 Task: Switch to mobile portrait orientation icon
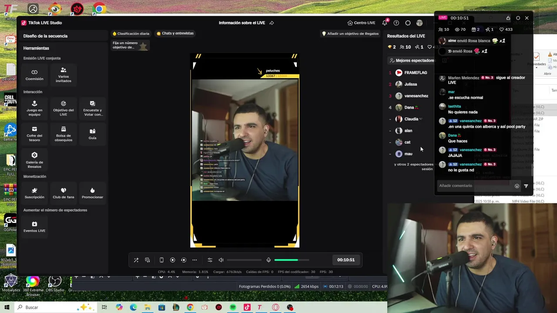(161, 260)
